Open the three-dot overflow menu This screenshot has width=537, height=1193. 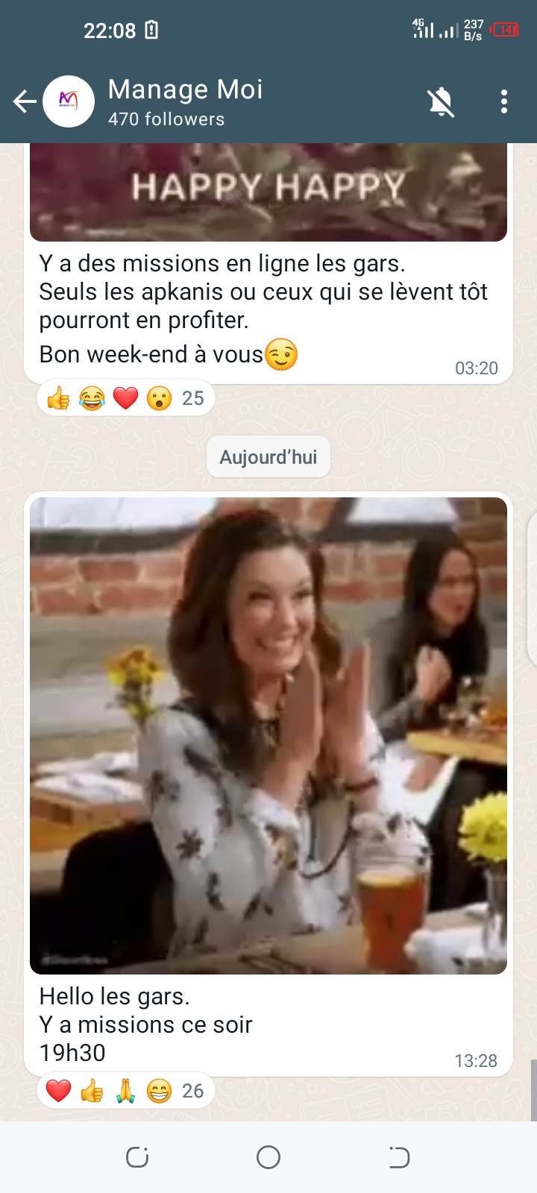(x=504, y=101)
